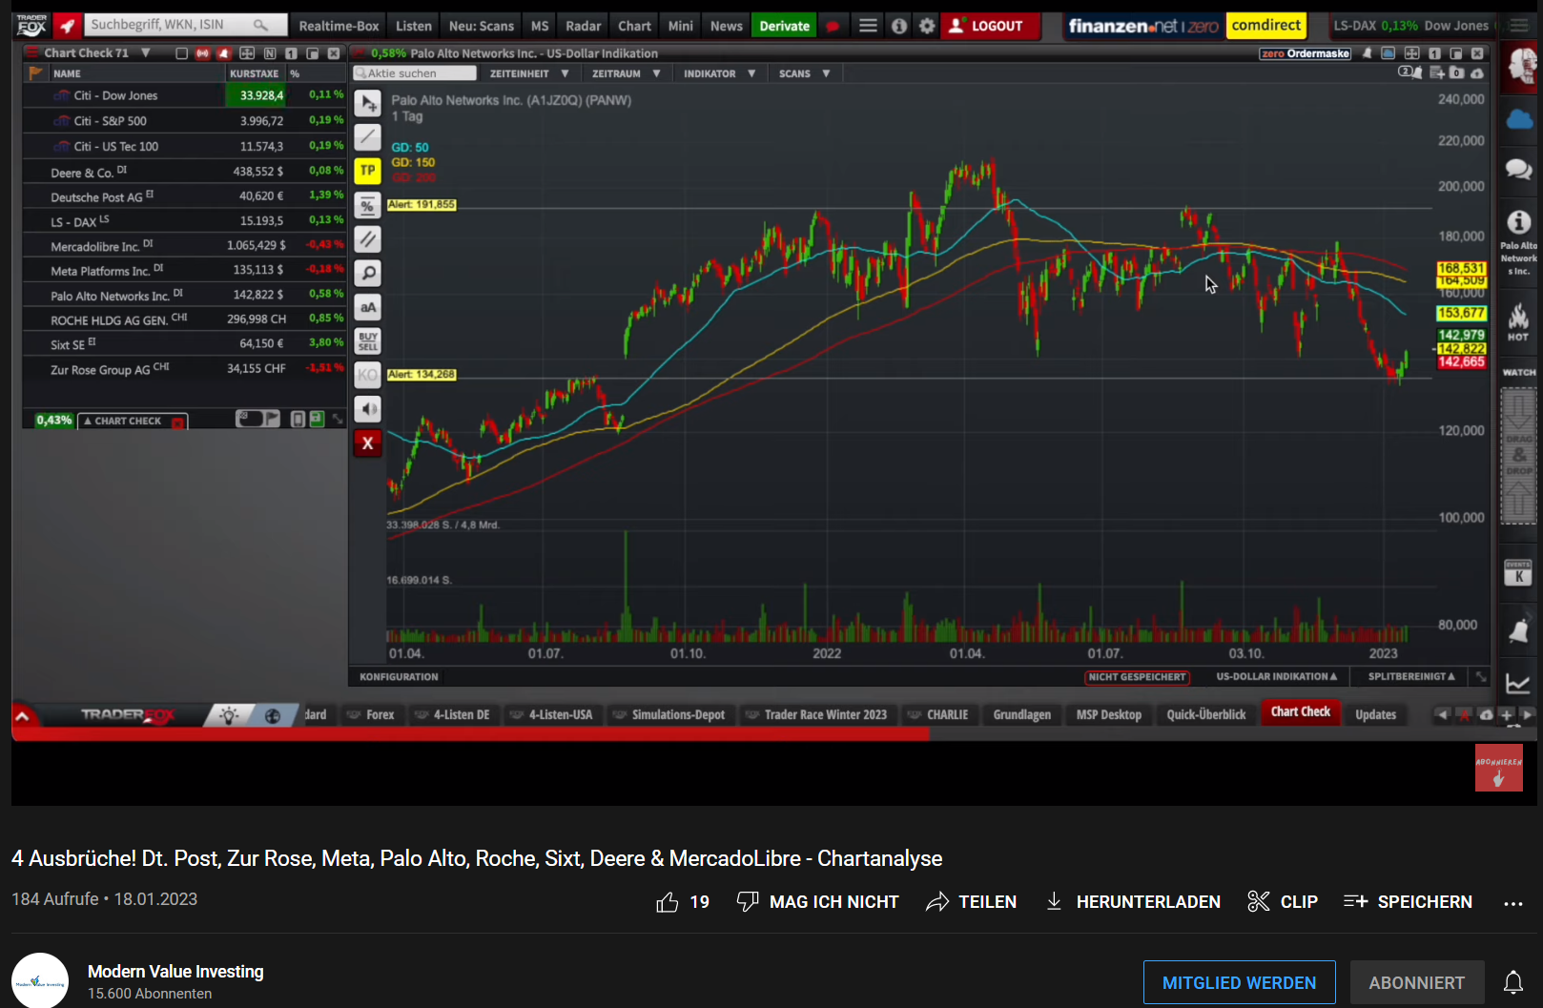Expand the SPLITBEREINIGT selector
The width and height of the screenshot is (1543, 1008).
pos(1411,677)
